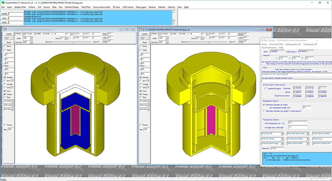
Task: Enable Rect checkbox in plot window 1
Action: pos(5,97)
